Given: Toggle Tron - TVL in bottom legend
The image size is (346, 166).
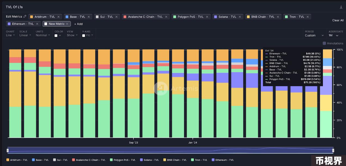Looking at the screenshot, I should coord(199,160).
